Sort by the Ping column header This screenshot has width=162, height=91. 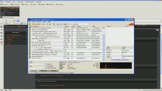(73, 26)
